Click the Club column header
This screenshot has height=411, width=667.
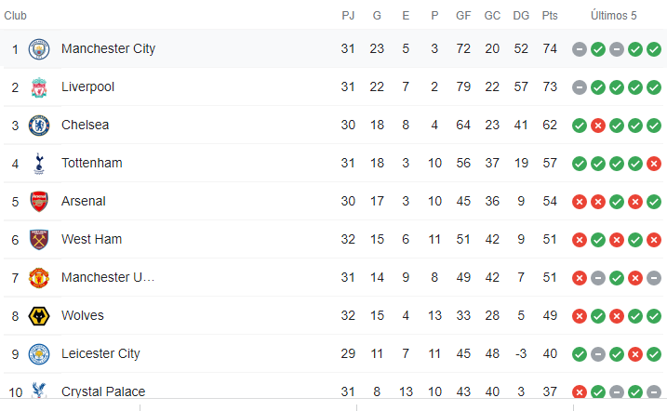tap(16, 16)
